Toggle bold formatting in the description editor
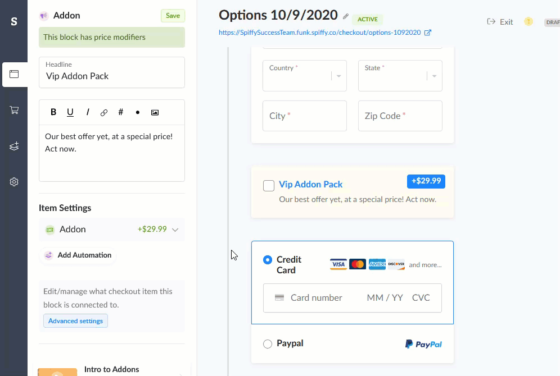Image resolution: width=560 pixels, height=376 pixels. 53,112
